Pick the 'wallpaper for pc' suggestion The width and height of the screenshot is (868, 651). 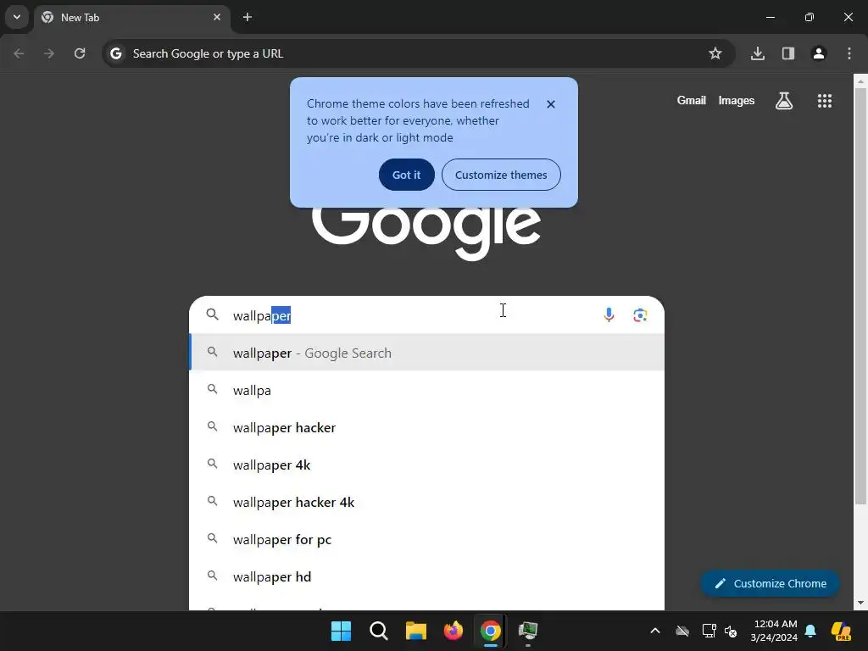pos(427,539)
